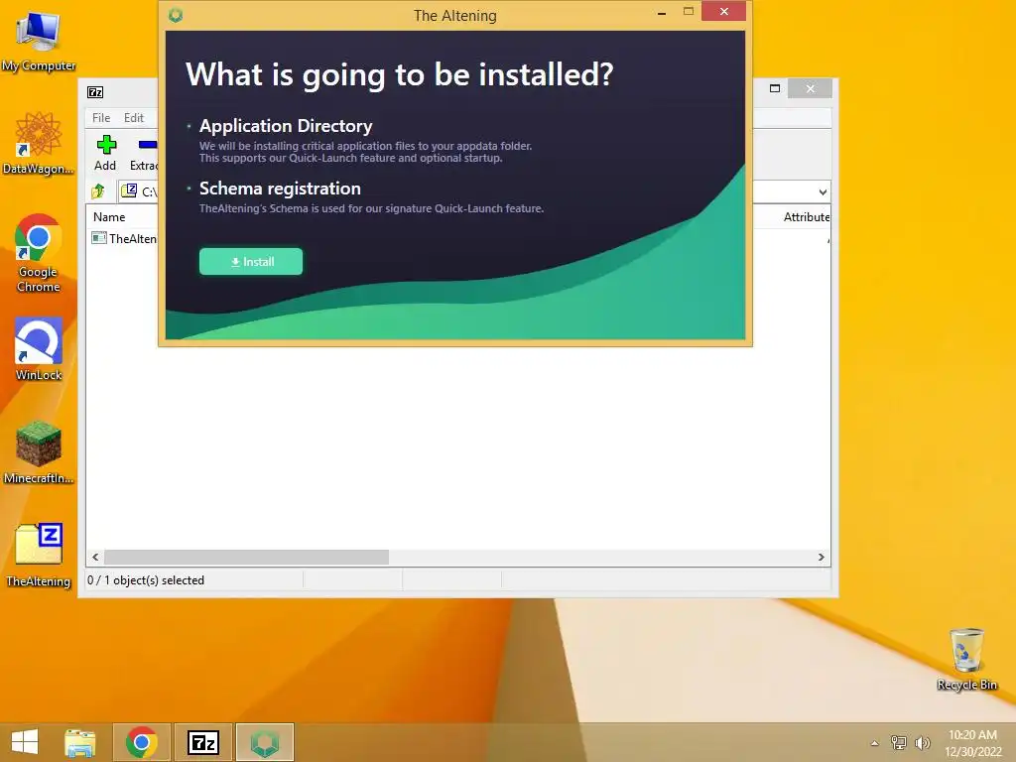Close The Altening installer window
The image size is (1016, 762).
click(x=723, y=12)
